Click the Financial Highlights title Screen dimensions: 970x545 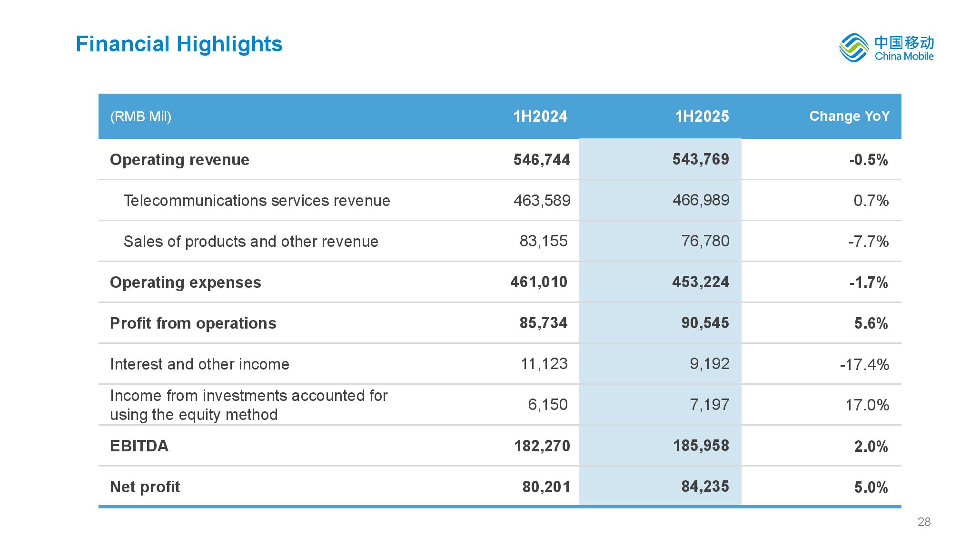179,44
